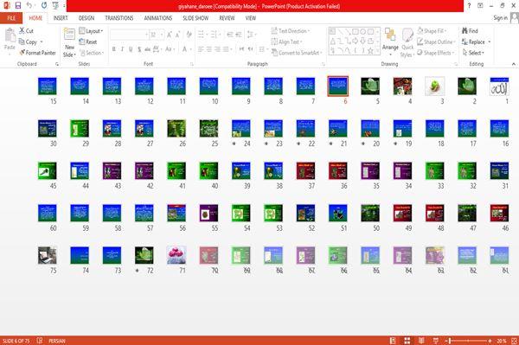Screen dimensions: 519x345
Task: Collapse the ribbon using the chevron arrow
Action: coord(514,64)
